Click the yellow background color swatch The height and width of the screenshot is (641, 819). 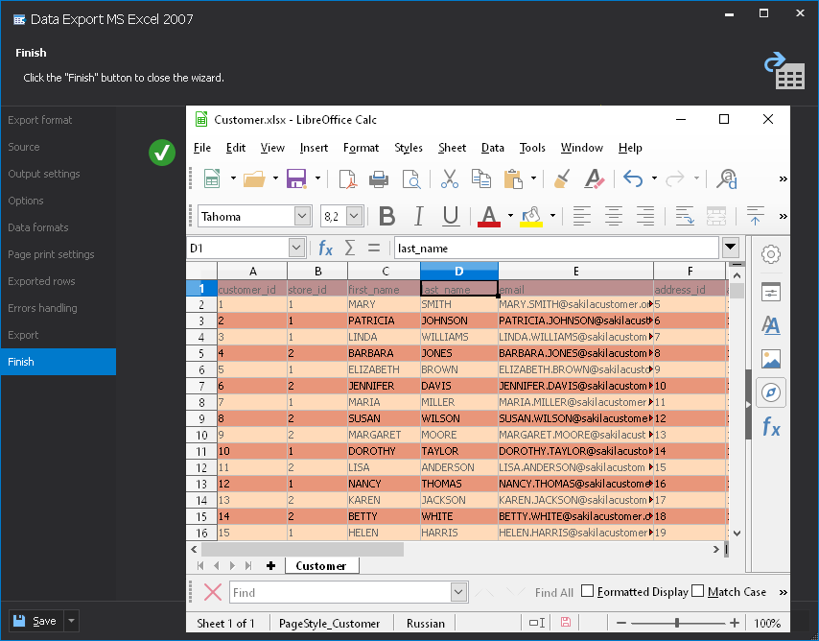(x=531, y=216)
